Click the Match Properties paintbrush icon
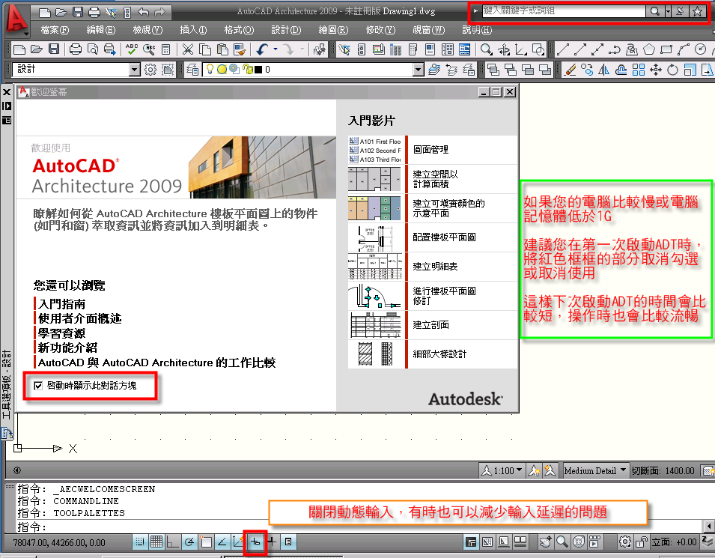715x558 pixels. pyautogui.click(x=240, y=49)
